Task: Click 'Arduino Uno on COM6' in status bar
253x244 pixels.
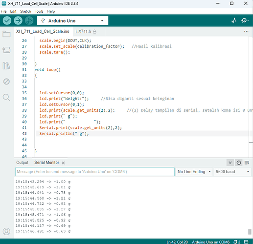Action: point(211,242)
